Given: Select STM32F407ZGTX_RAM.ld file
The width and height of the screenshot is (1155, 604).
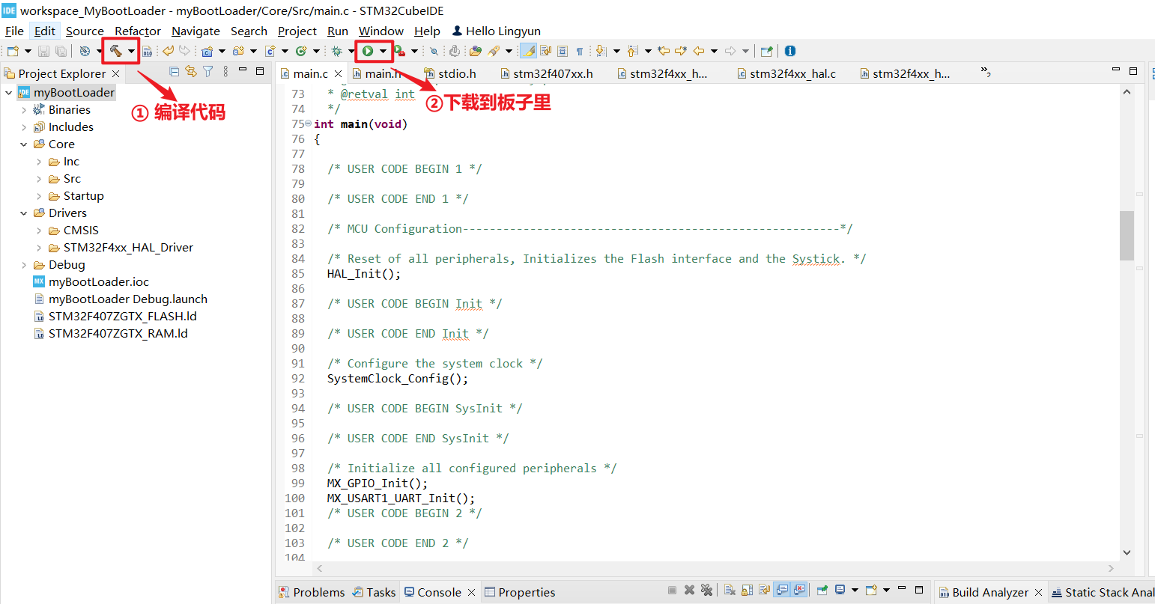Looking at the screenshot, I should coord(118,334).
